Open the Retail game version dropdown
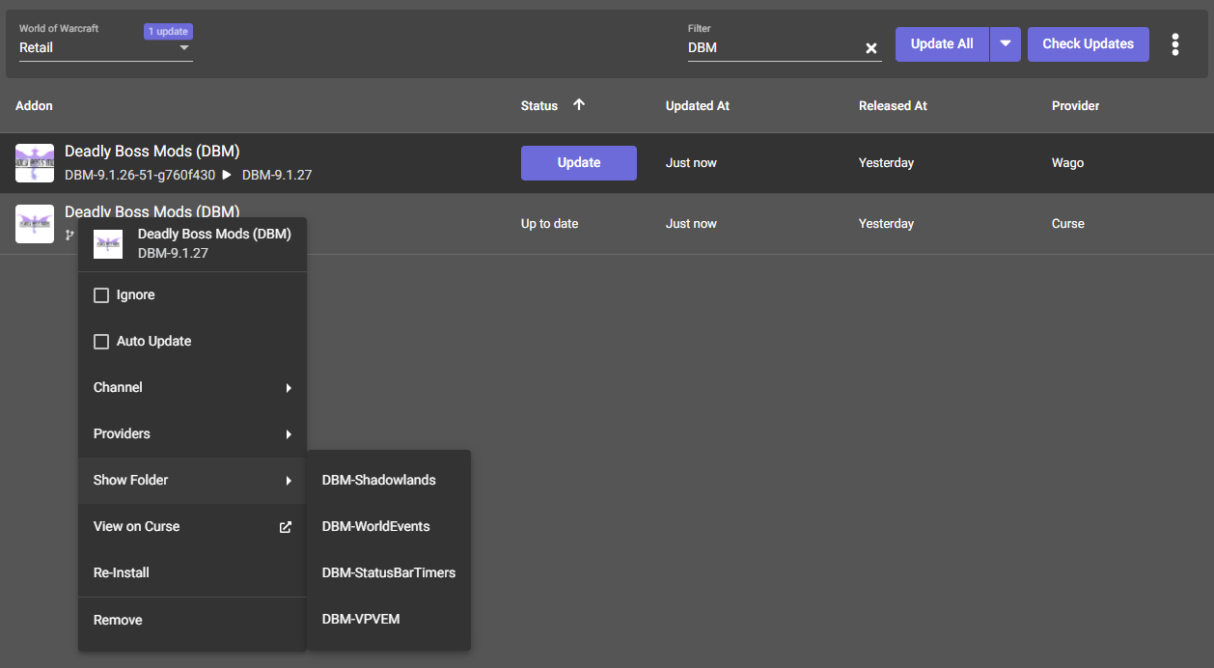 click(x=106, y=48)
